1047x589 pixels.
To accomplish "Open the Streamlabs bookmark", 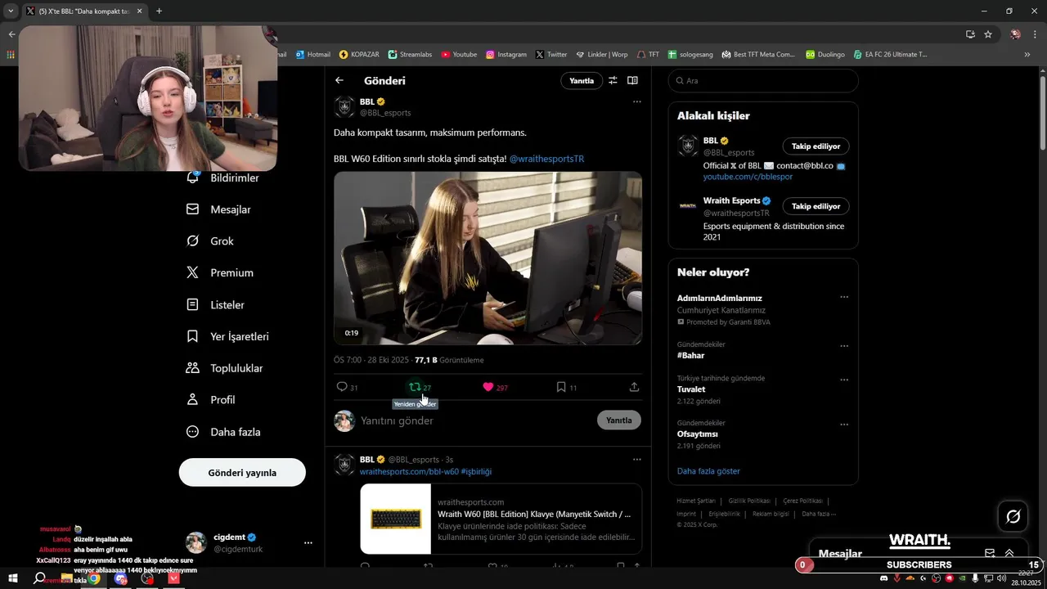I will [x=410, y=55].
